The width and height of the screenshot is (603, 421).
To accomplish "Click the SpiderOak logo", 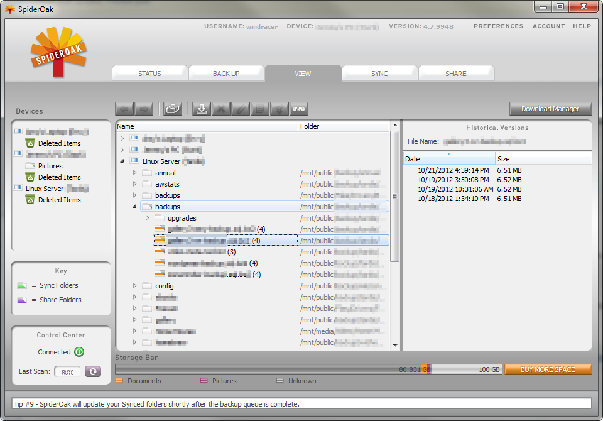I will coord(58,51).
